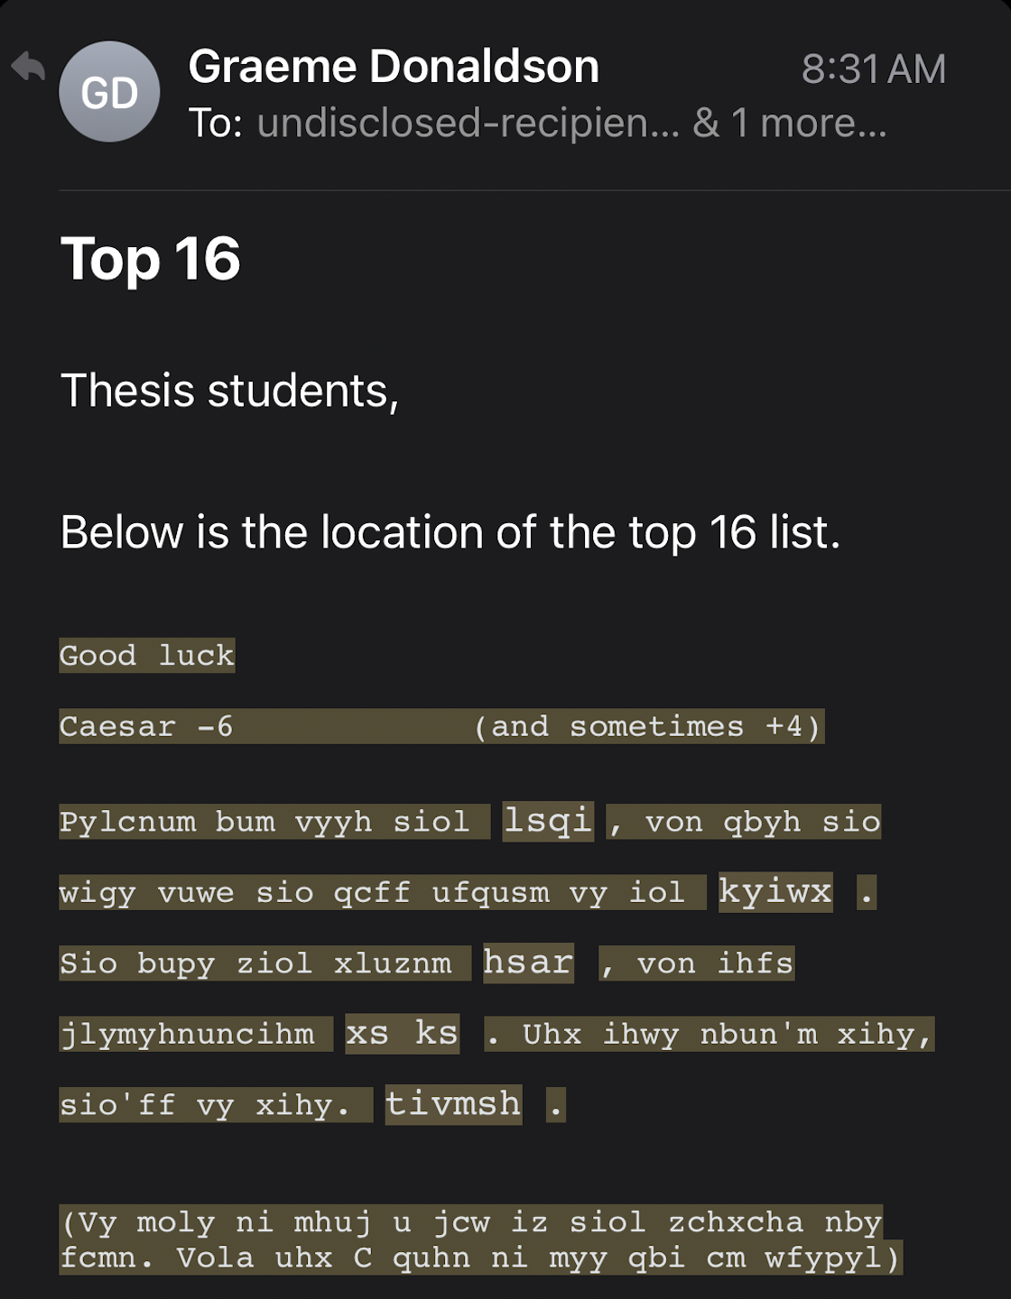Tap the highlighted 'Good luck' text
The height and width of the screenshot is (1299, 1011).
(x=147, y=655)
